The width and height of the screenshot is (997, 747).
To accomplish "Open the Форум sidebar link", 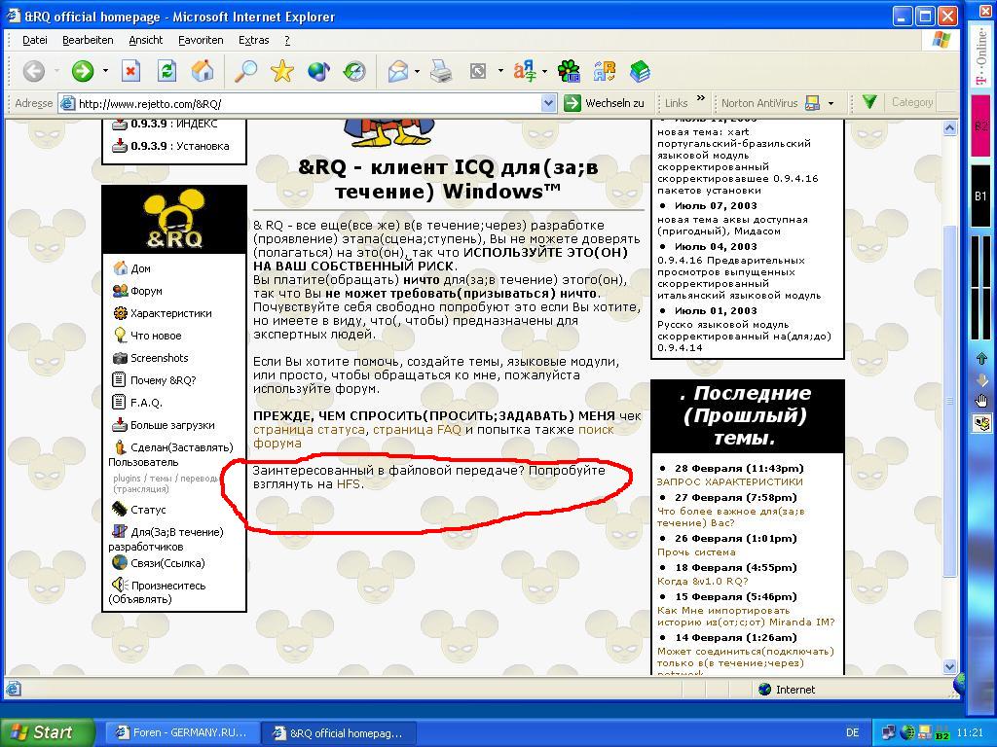I will point(146,291).
